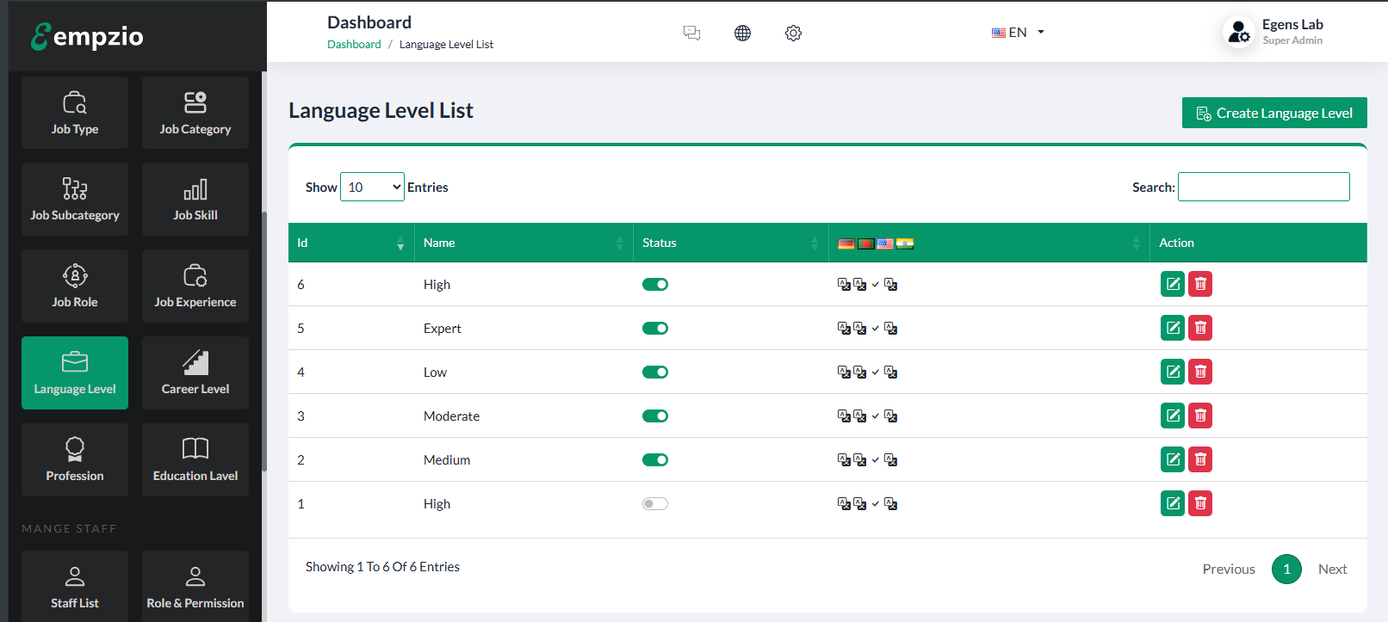The height and width of the screenshot is (622, 1388).
Task: Open the settings gear icon
Action: click(x=793, y=33)
